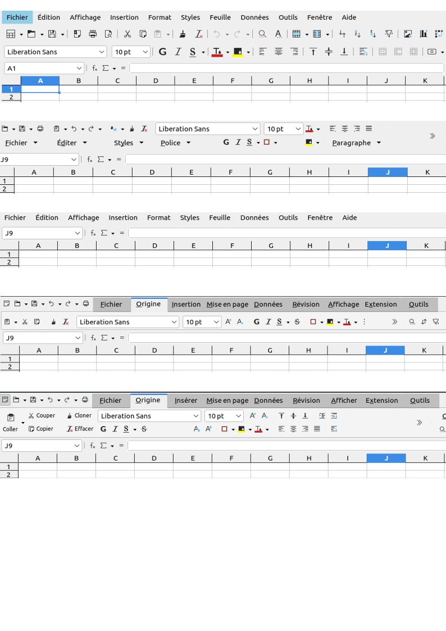Select the highlighted column A header
Image resolution: width=446 pixels, height=631 pixels.
(40, 81)
